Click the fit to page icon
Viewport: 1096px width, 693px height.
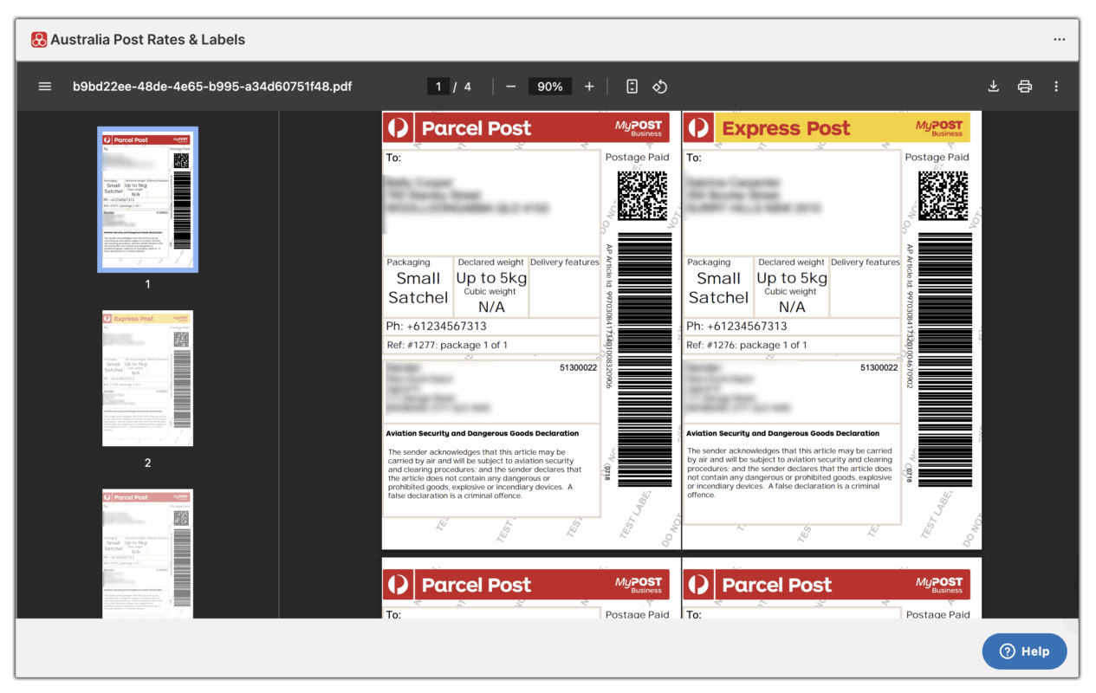tap(632, 87)
